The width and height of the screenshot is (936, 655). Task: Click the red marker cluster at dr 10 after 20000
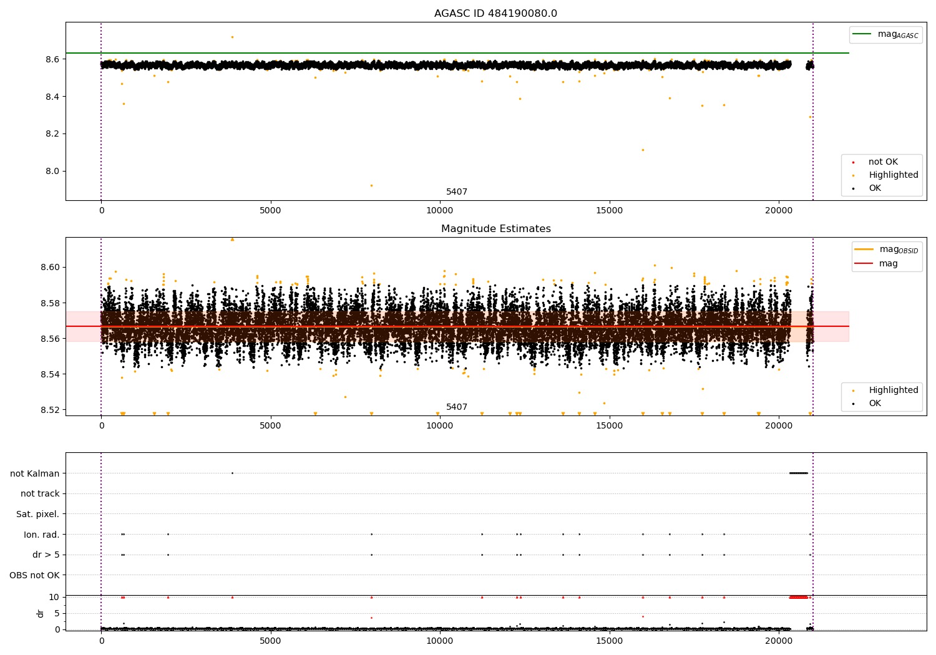click(799, 597)
